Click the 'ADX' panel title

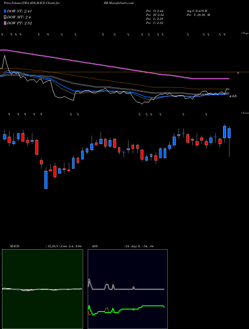(94, 246)
